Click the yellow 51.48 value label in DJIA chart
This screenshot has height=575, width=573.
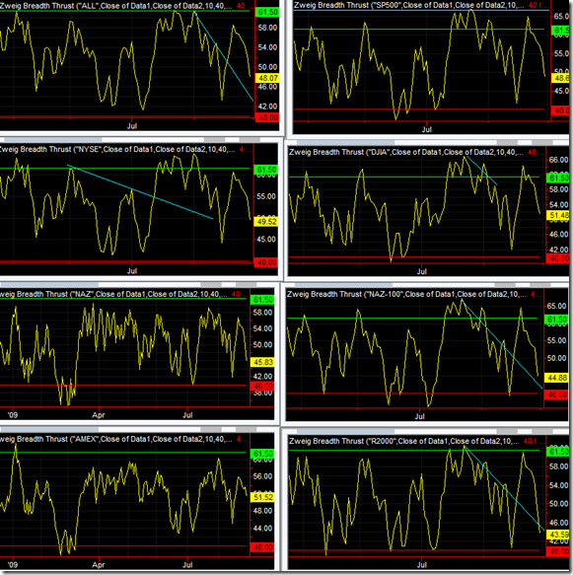tap(558, 215)
